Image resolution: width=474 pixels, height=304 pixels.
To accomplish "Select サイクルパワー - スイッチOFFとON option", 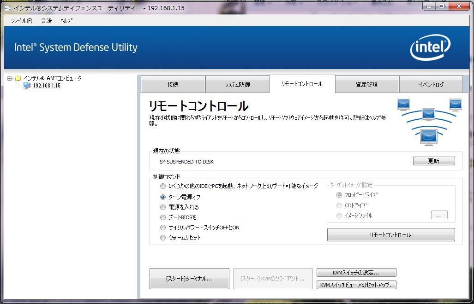I will pyautogui.click(x=162, y=228).
